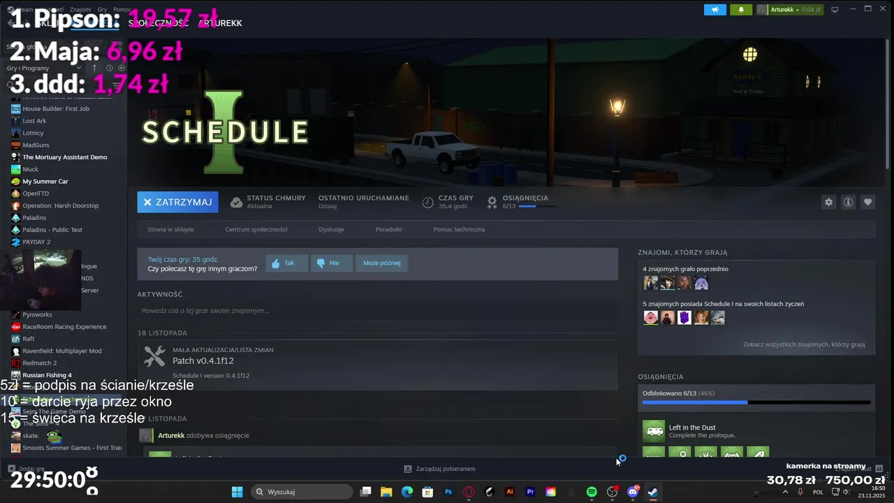
Task: Recommend the game with Tak button
Action: (x=286, y=263)
